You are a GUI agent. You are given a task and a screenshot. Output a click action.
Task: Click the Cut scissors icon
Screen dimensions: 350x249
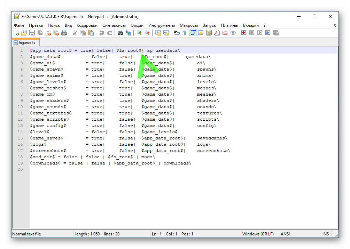click(75, 33)
